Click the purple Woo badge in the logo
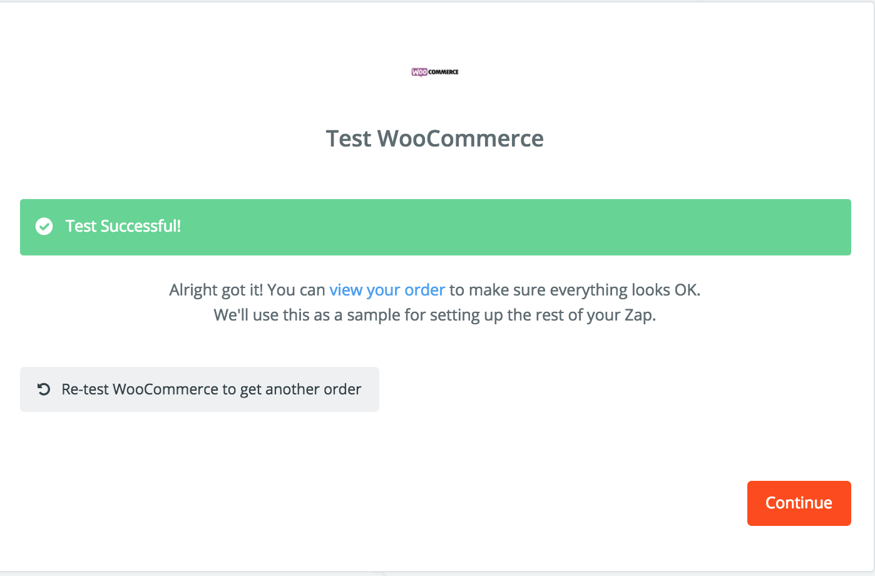 coord(419,72)
